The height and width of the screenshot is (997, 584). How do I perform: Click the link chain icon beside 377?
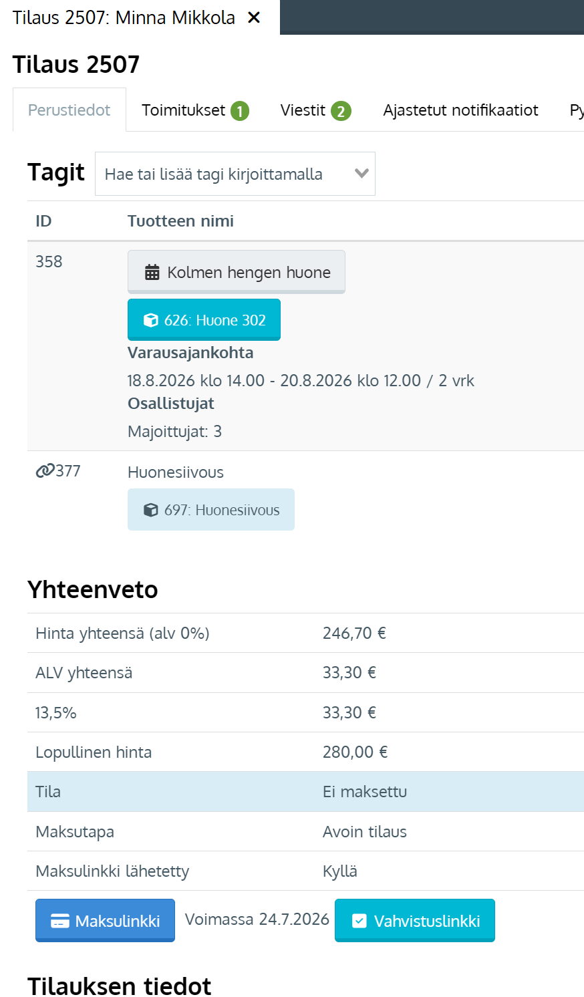click(x=45, y=471)
